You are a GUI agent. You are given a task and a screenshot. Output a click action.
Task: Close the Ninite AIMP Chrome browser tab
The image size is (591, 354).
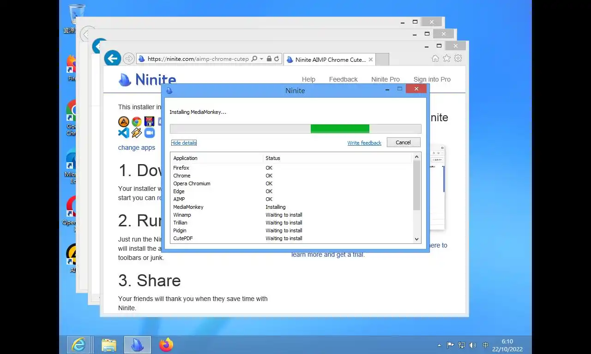pos(370,59)
